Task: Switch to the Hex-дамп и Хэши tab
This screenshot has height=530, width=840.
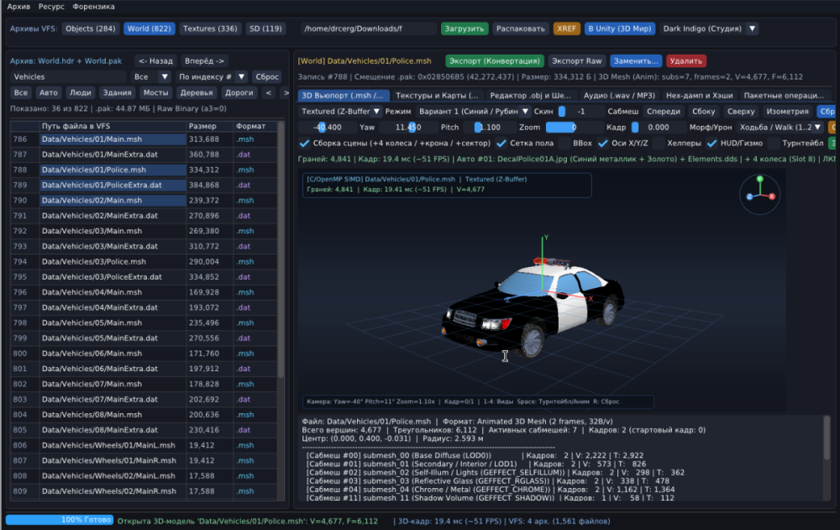Action: coord(699,96)
